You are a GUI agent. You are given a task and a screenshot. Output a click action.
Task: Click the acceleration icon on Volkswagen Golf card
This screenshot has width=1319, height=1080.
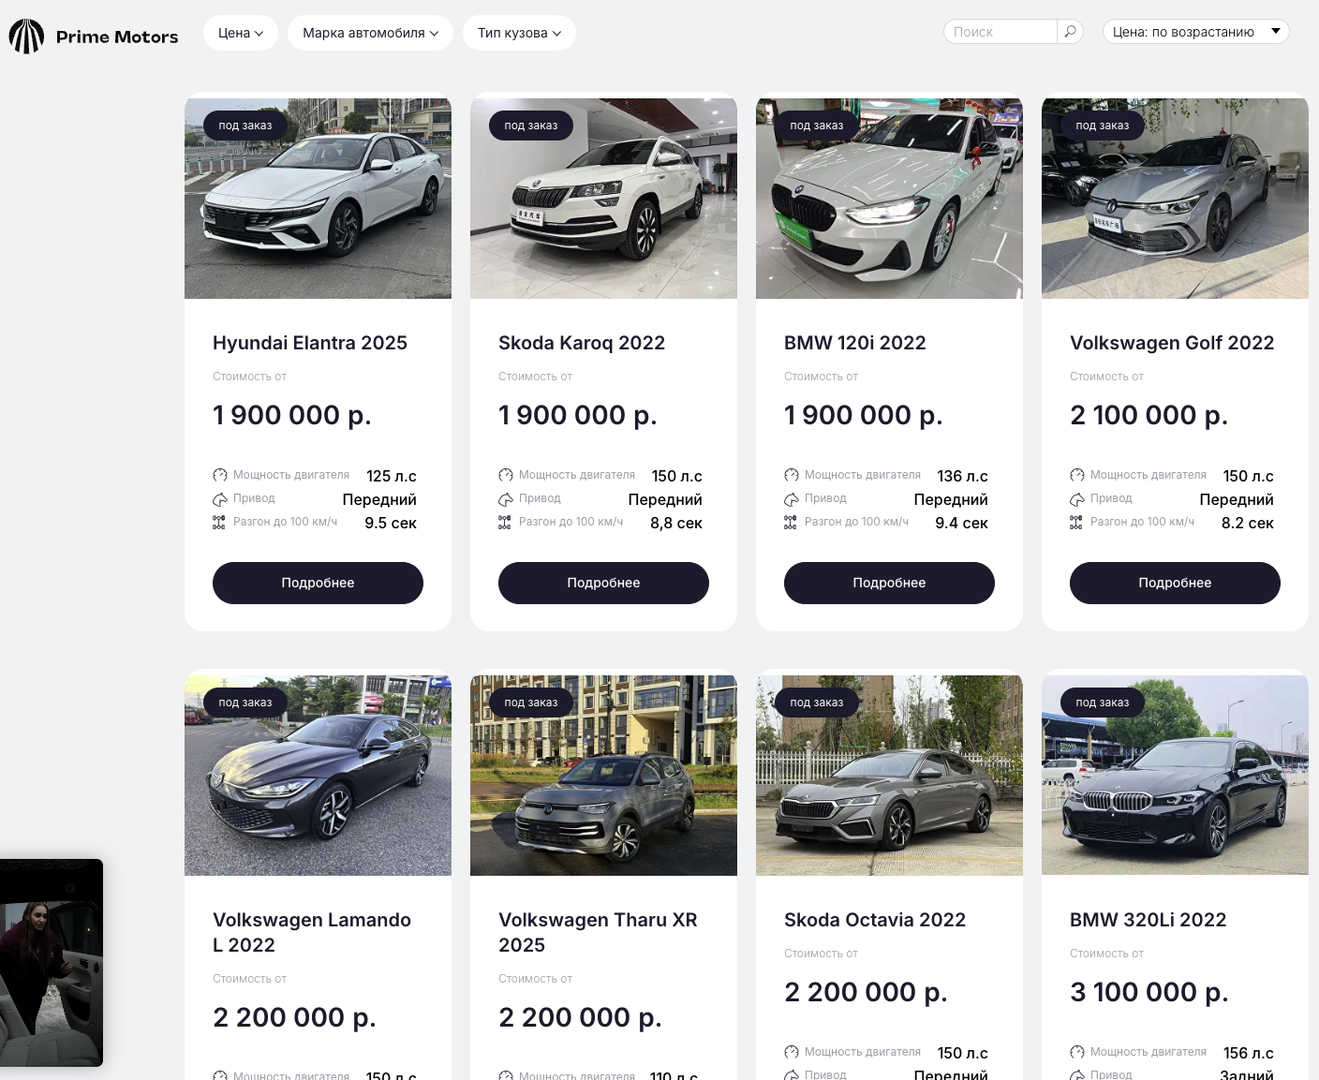point(1076,523)
